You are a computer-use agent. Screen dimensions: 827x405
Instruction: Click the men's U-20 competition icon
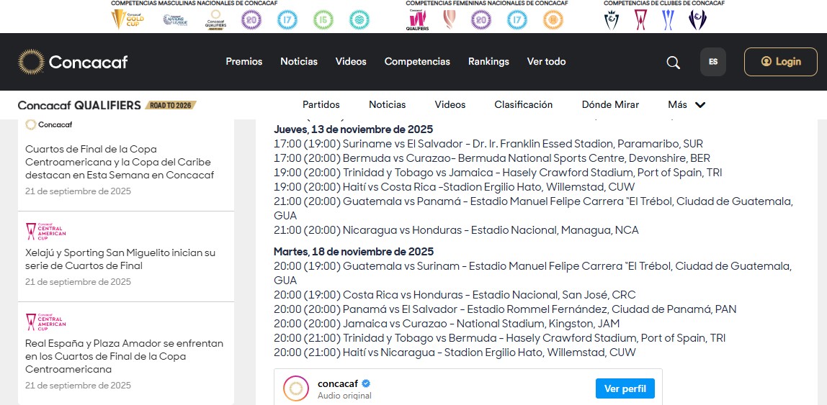[x=251, y=19]
